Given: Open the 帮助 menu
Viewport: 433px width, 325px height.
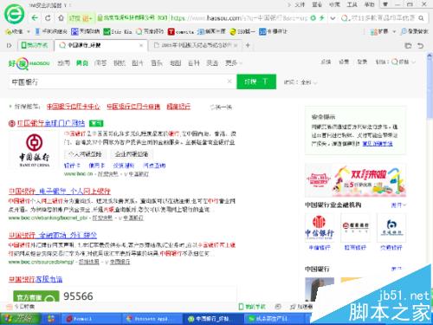Looking at the screenshot, I should point(370,4).
